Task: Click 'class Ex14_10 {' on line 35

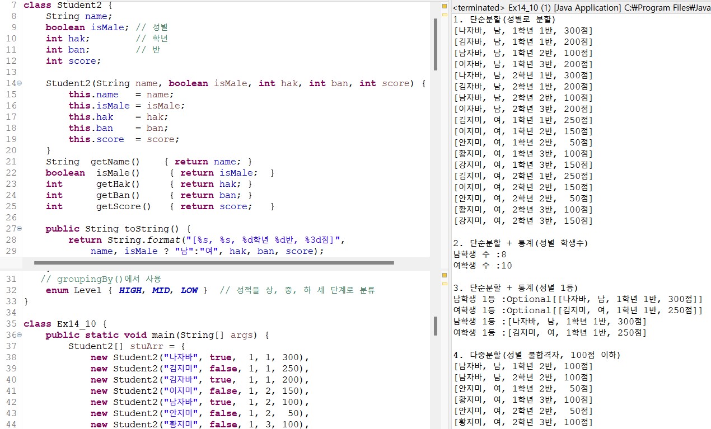Action: (x=65, y=324)
